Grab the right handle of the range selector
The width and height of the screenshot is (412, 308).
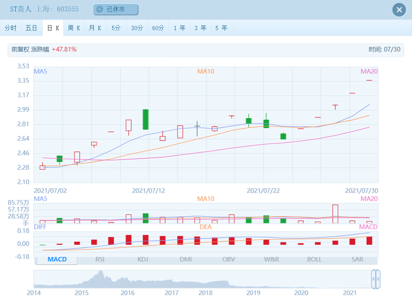378,279
